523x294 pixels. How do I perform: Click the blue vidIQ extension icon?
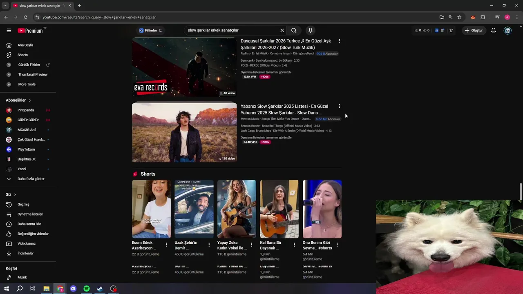tap(436, 30)
